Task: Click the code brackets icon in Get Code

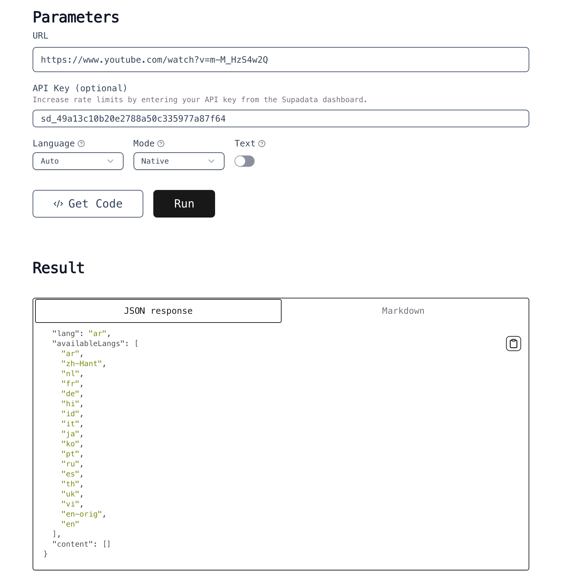Action: [x=58, y=204]
